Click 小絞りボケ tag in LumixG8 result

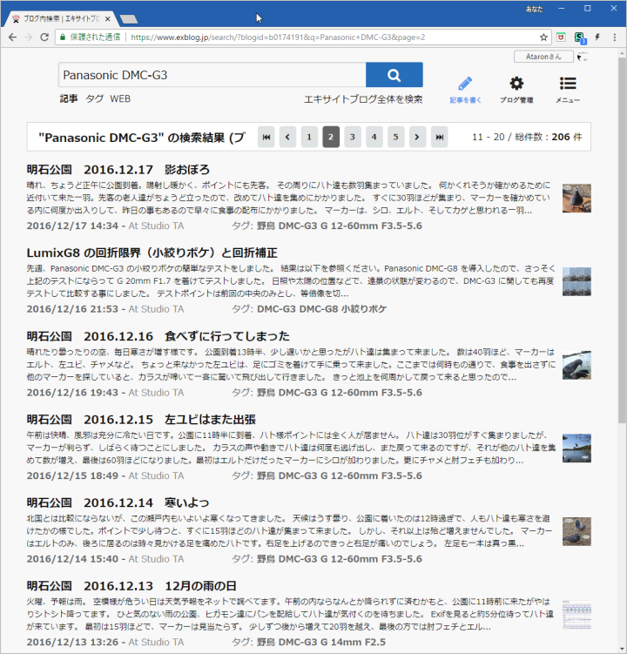tap(364, 309)
